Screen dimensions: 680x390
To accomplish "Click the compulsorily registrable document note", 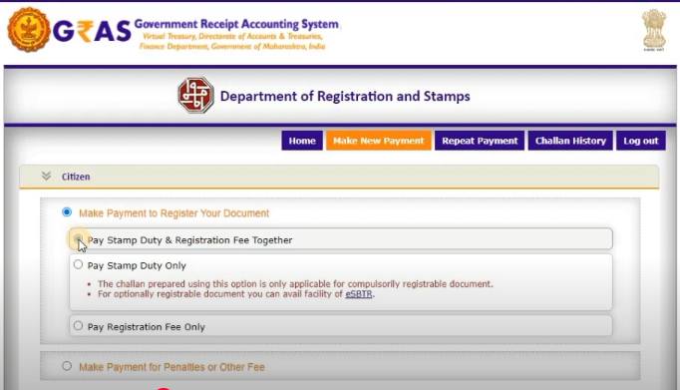I will [x=295, y=284].
